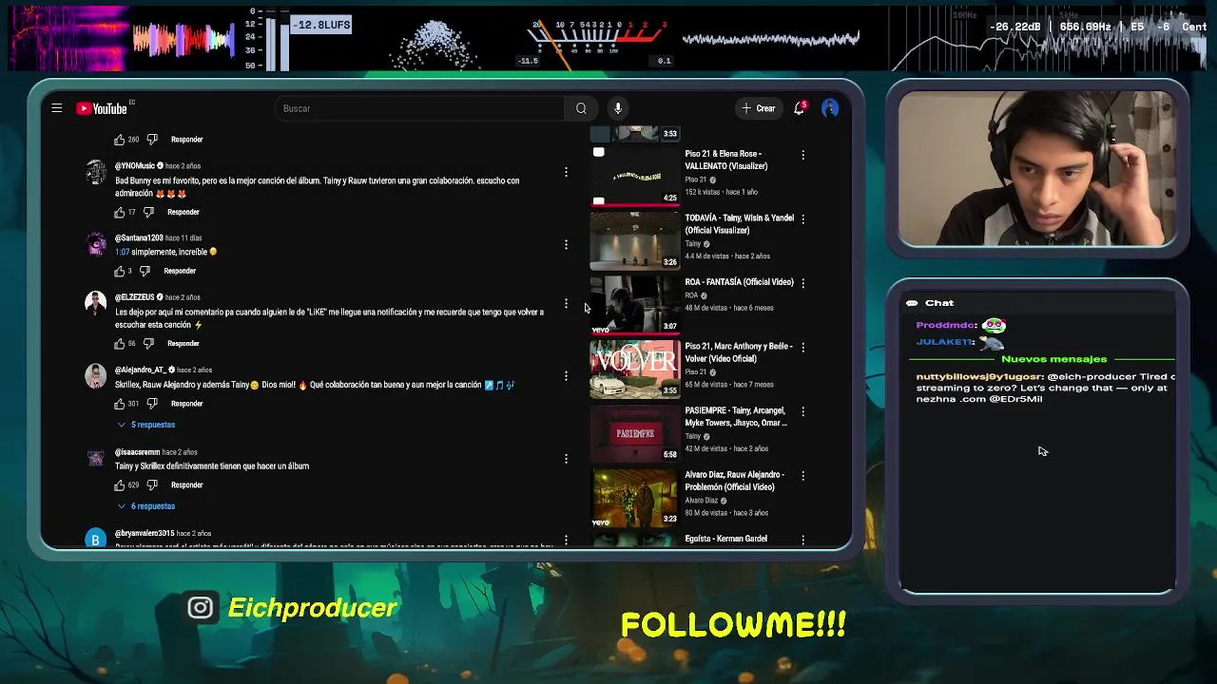Like the @Alejandro_AT_ comment

coord(120,404)
